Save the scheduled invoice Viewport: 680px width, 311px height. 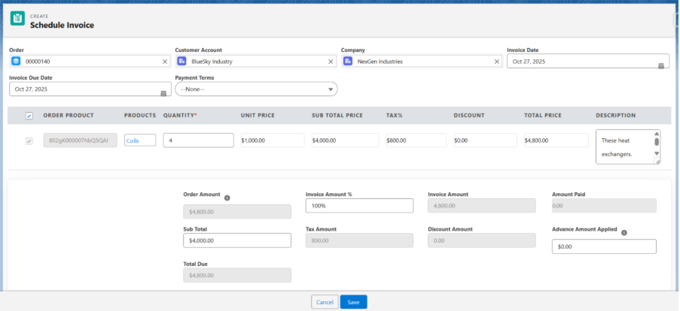pos(353,302)
